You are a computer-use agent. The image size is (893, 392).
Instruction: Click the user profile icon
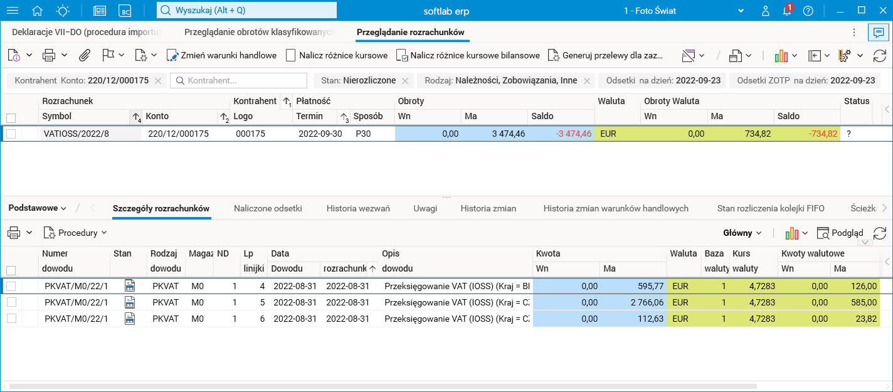[766, 11]
